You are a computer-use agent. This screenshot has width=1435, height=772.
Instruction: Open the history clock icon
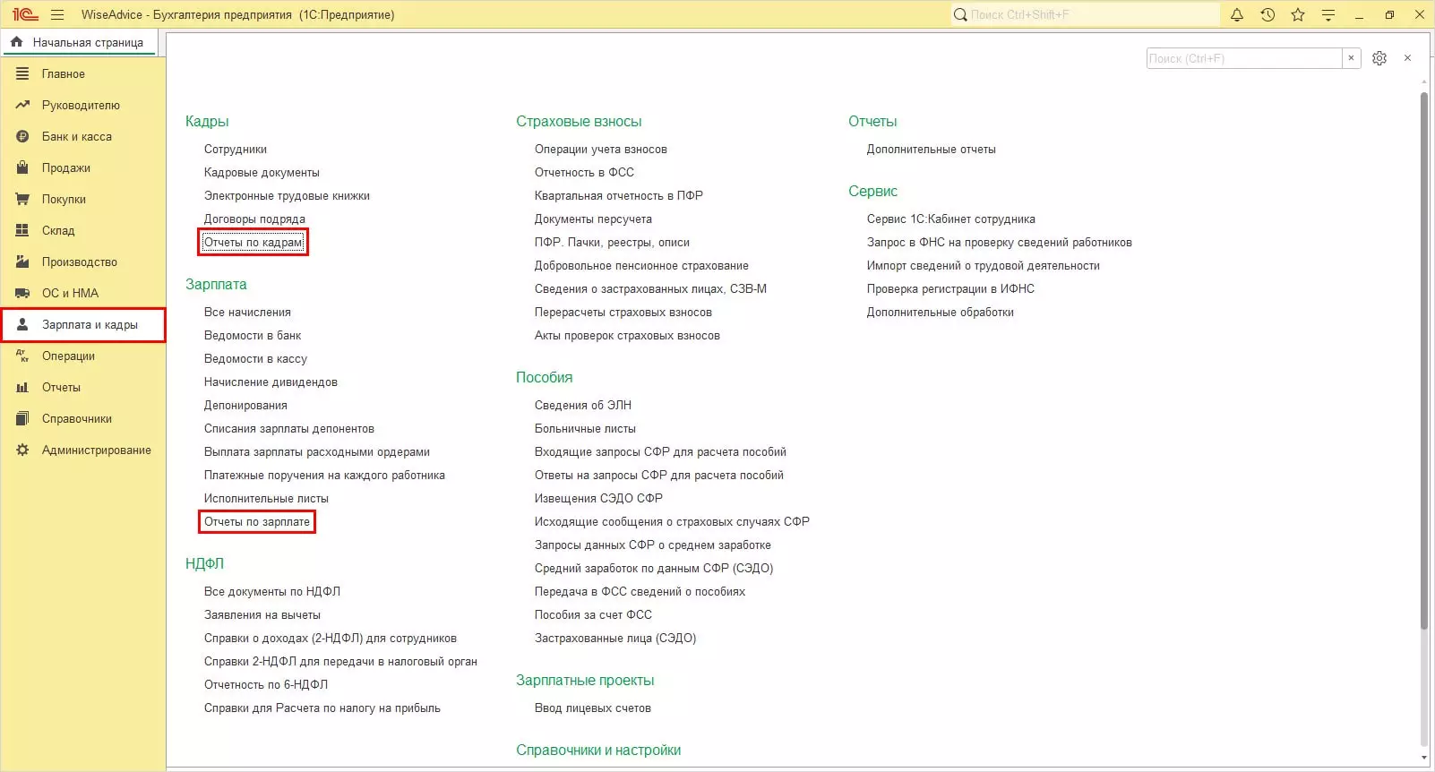pyautogui.click(x=1267, y=14)
